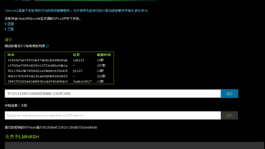265x149 pixels.
Task: Select hash 0bb51763c69ceb191ae0d9d8fefe0bf5
Action: pos(37,76)
